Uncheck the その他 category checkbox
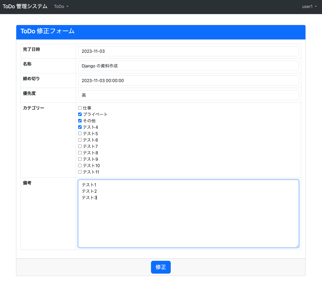Viewport: 322px width, 288px height. click(x=80, y=121)
